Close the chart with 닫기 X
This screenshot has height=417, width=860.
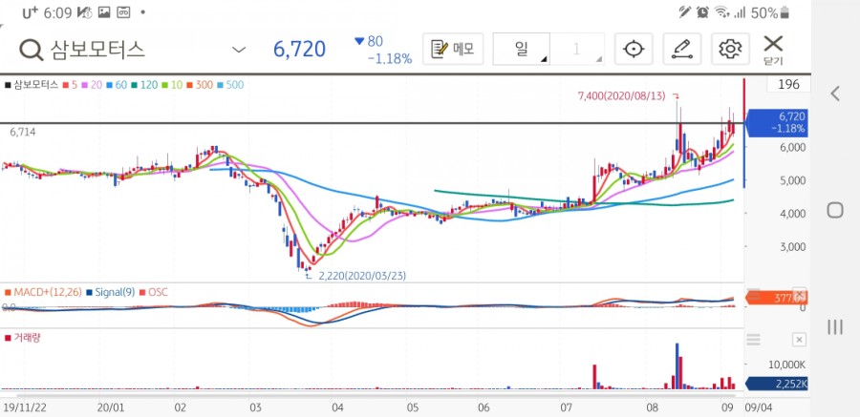773,50
